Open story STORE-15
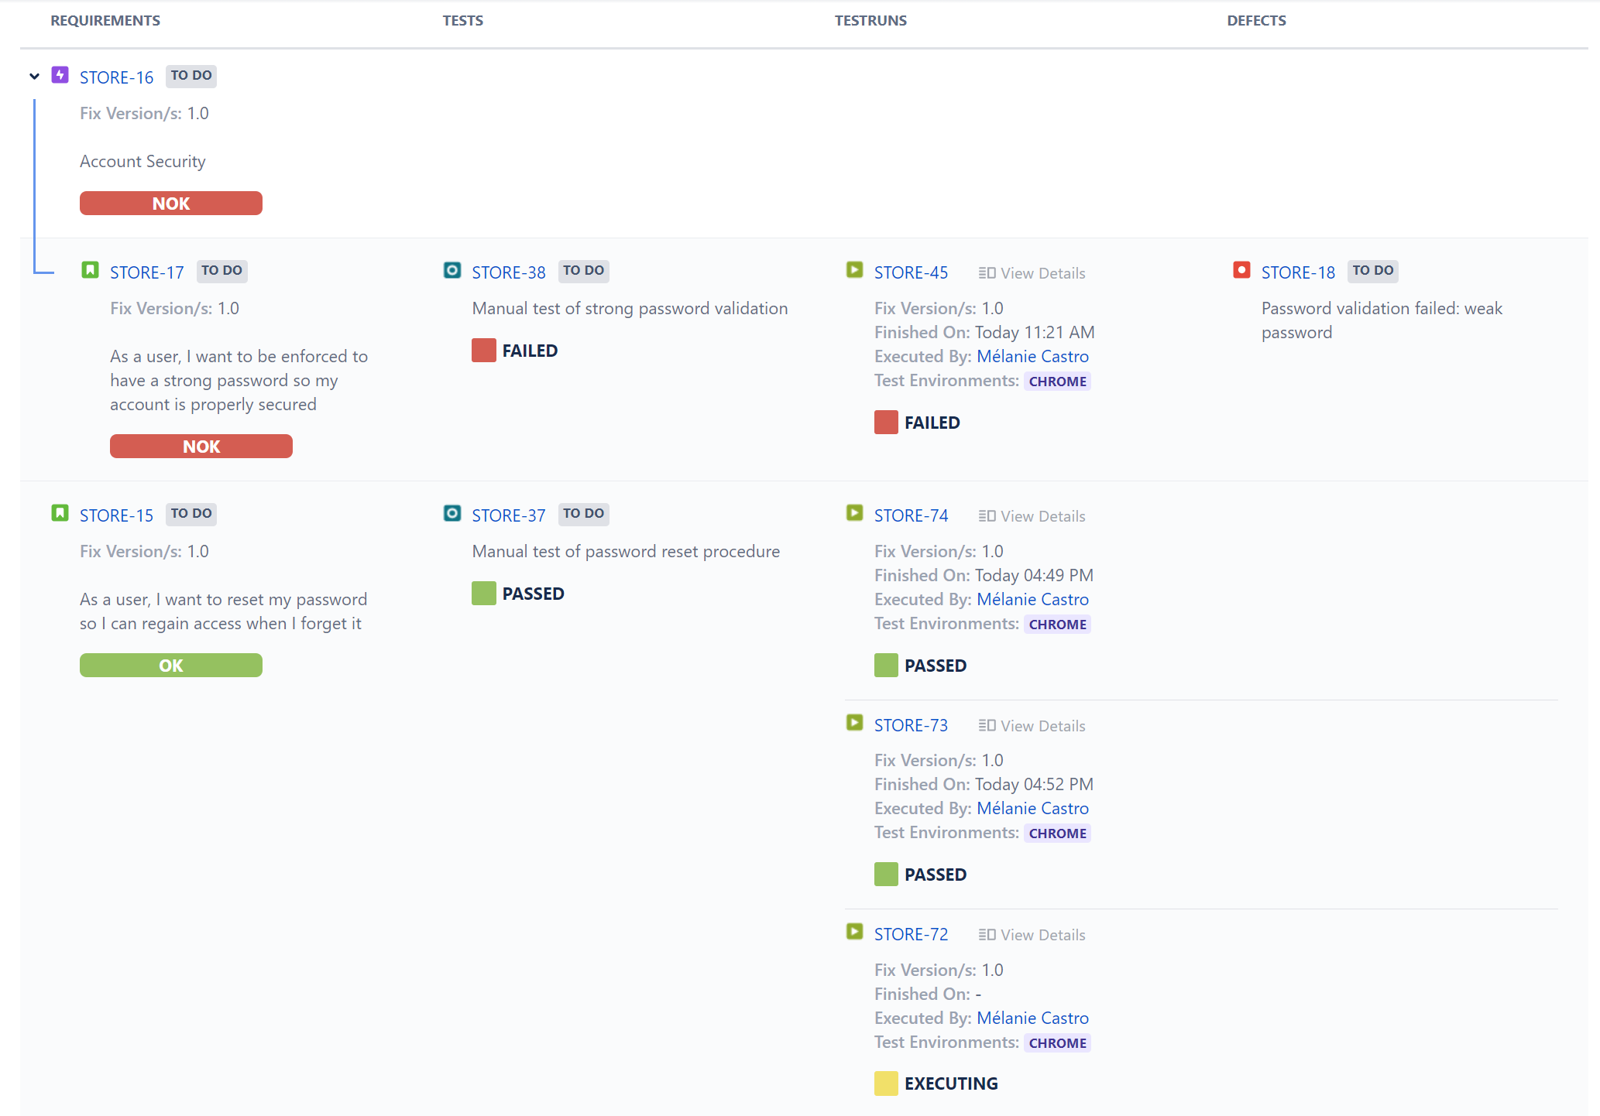Viewport: 1600px width, 1116px height. 116,515
